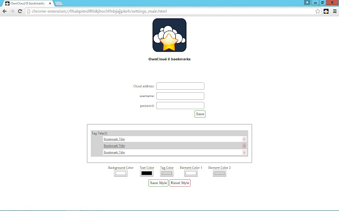Bookmark this page with the star icon
This screenshot has height=211, width=339.
click(x=317, y=11)
